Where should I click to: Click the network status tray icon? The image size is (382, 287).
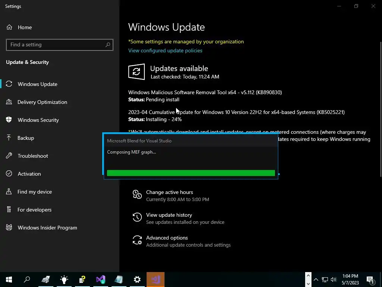tap(325, 280)
